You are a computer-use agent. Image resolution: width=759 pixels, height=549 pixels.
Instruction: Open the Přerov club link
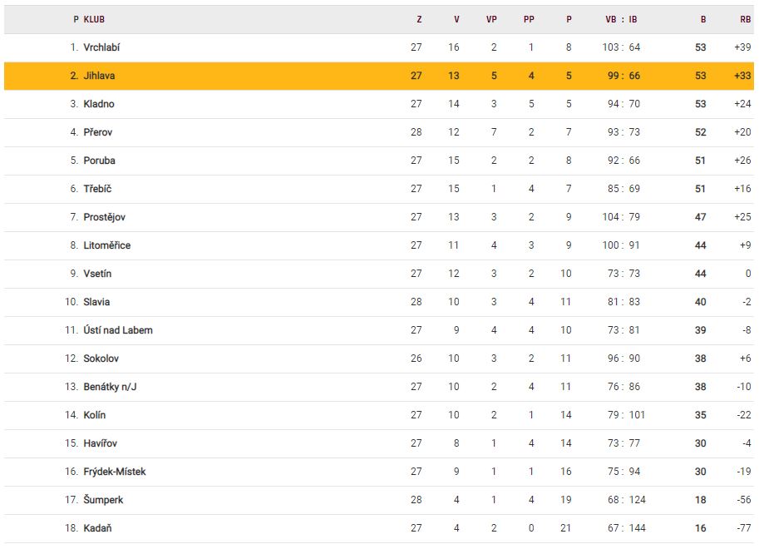[x=98, y=132]
